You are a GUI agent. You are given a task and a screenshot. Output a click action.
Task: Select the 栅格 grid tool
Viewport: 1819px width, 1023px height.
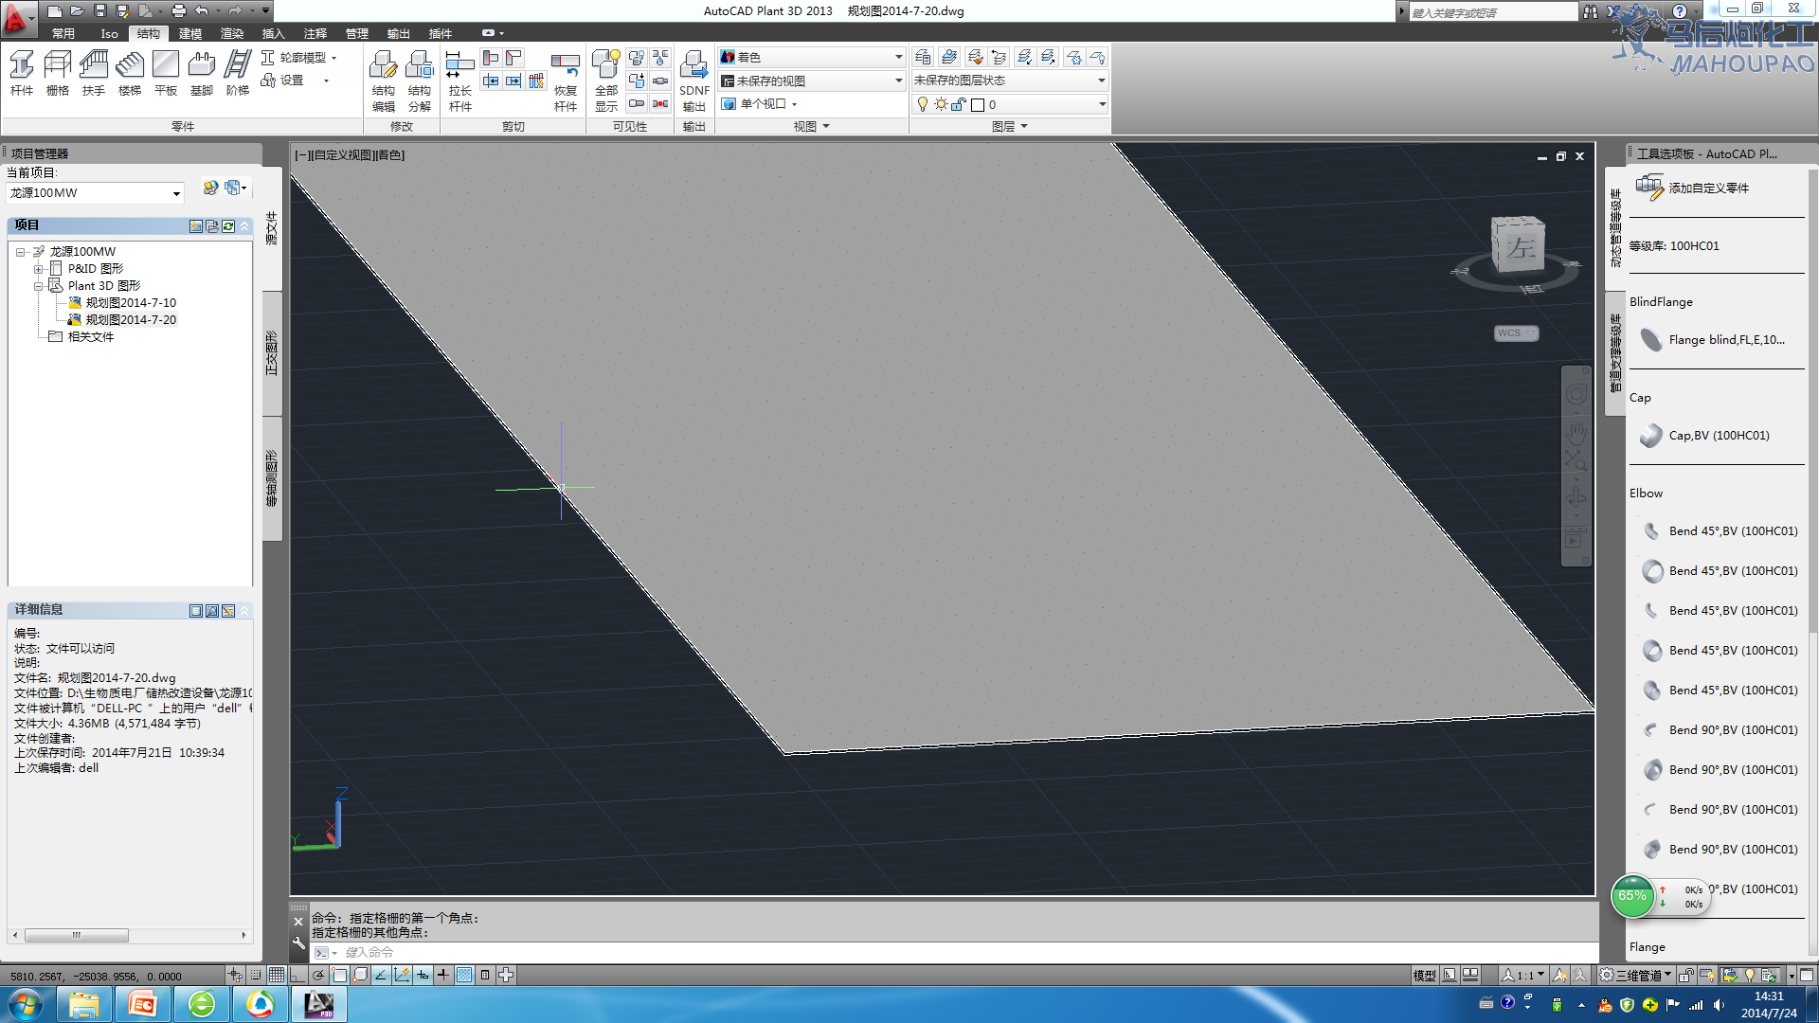(58, 74)
